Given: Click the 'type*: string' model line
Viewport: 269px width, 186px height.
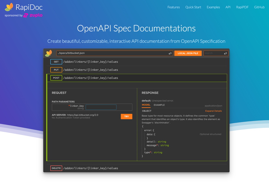Looking at the screenshot, I should tap(153, 152).
